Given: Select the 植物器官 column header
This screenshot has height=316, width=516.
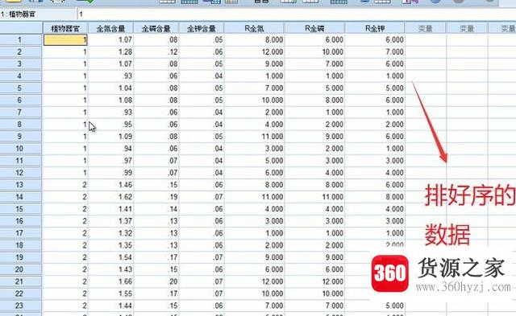Looking at the screenshot, I should click(x=65, y=29).
